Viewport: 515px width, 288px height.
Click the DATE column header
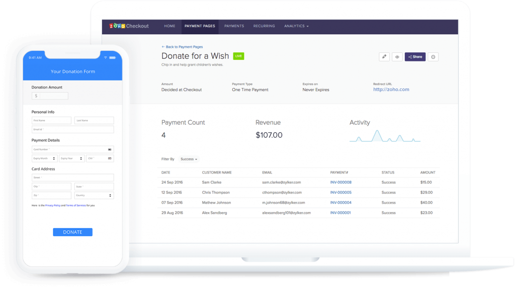coord(165,172)
